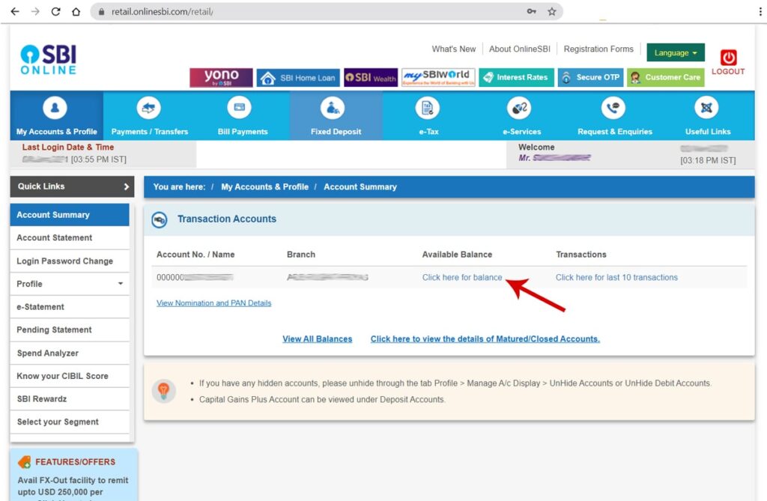Screen dimensions: 767x501
Task: Click the Registration Forms link
Action: (598, 49)
